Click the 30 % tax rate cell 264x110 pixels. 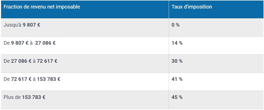click(177, 61)
